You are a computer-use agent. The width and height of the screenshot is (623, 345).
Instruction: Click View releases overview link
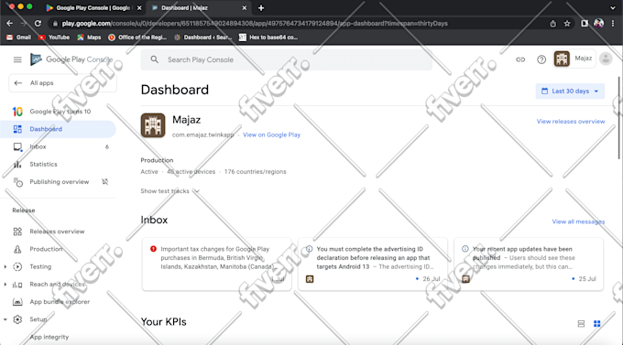coord(571,121)
